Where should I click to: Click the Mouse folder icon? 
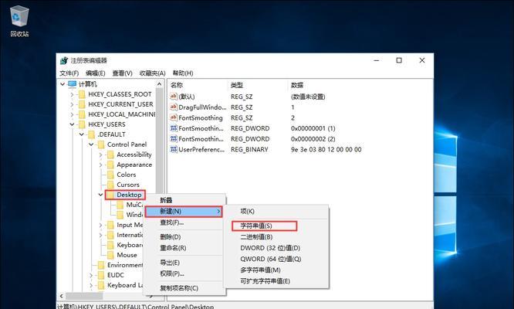tap(111, 255)
